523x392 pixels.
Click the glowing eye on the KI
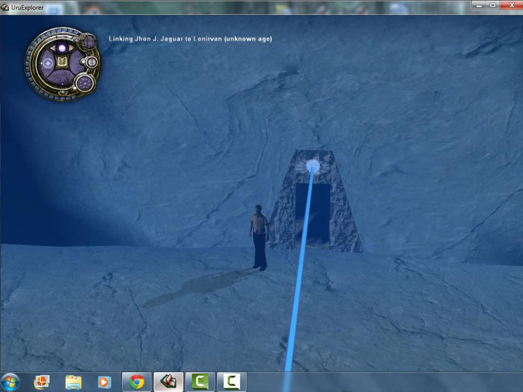tap(62, 48)
